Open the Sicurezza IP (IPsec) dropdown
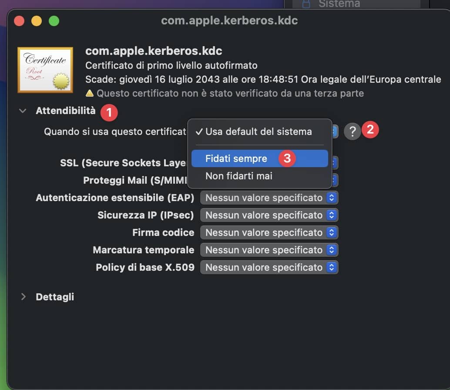This screenshot has height=390, width=450. [x=269, y=215]
